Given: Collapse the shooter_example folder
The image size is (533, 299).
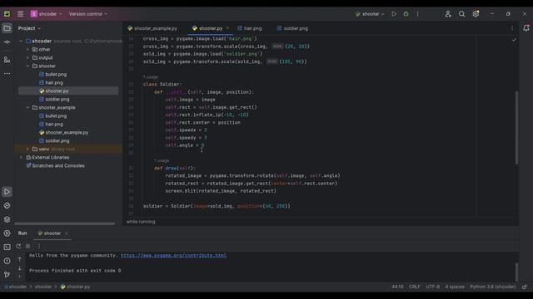Looking at the screenshot, I should click(x=27, y=108).
